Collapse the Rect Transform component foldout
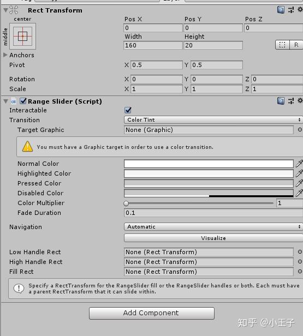Viewport: 303px width, 336px height. 6,10
